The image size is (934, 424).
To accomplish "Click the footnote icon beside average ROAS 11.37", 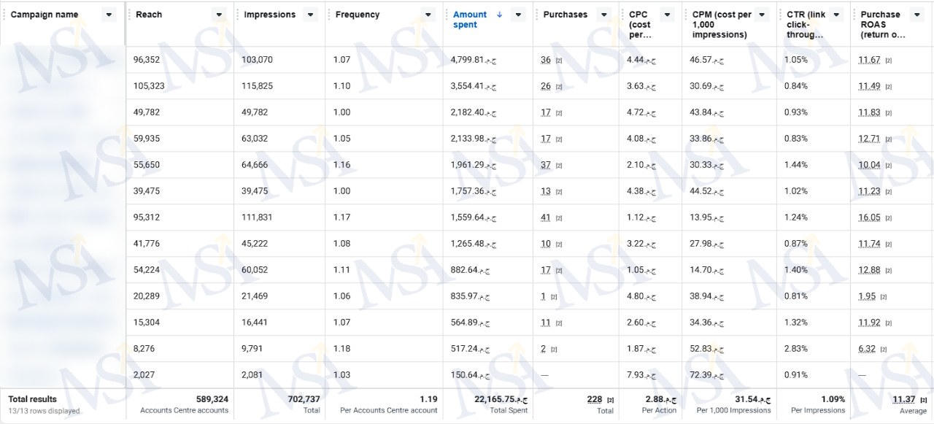I will click(923, 400).
